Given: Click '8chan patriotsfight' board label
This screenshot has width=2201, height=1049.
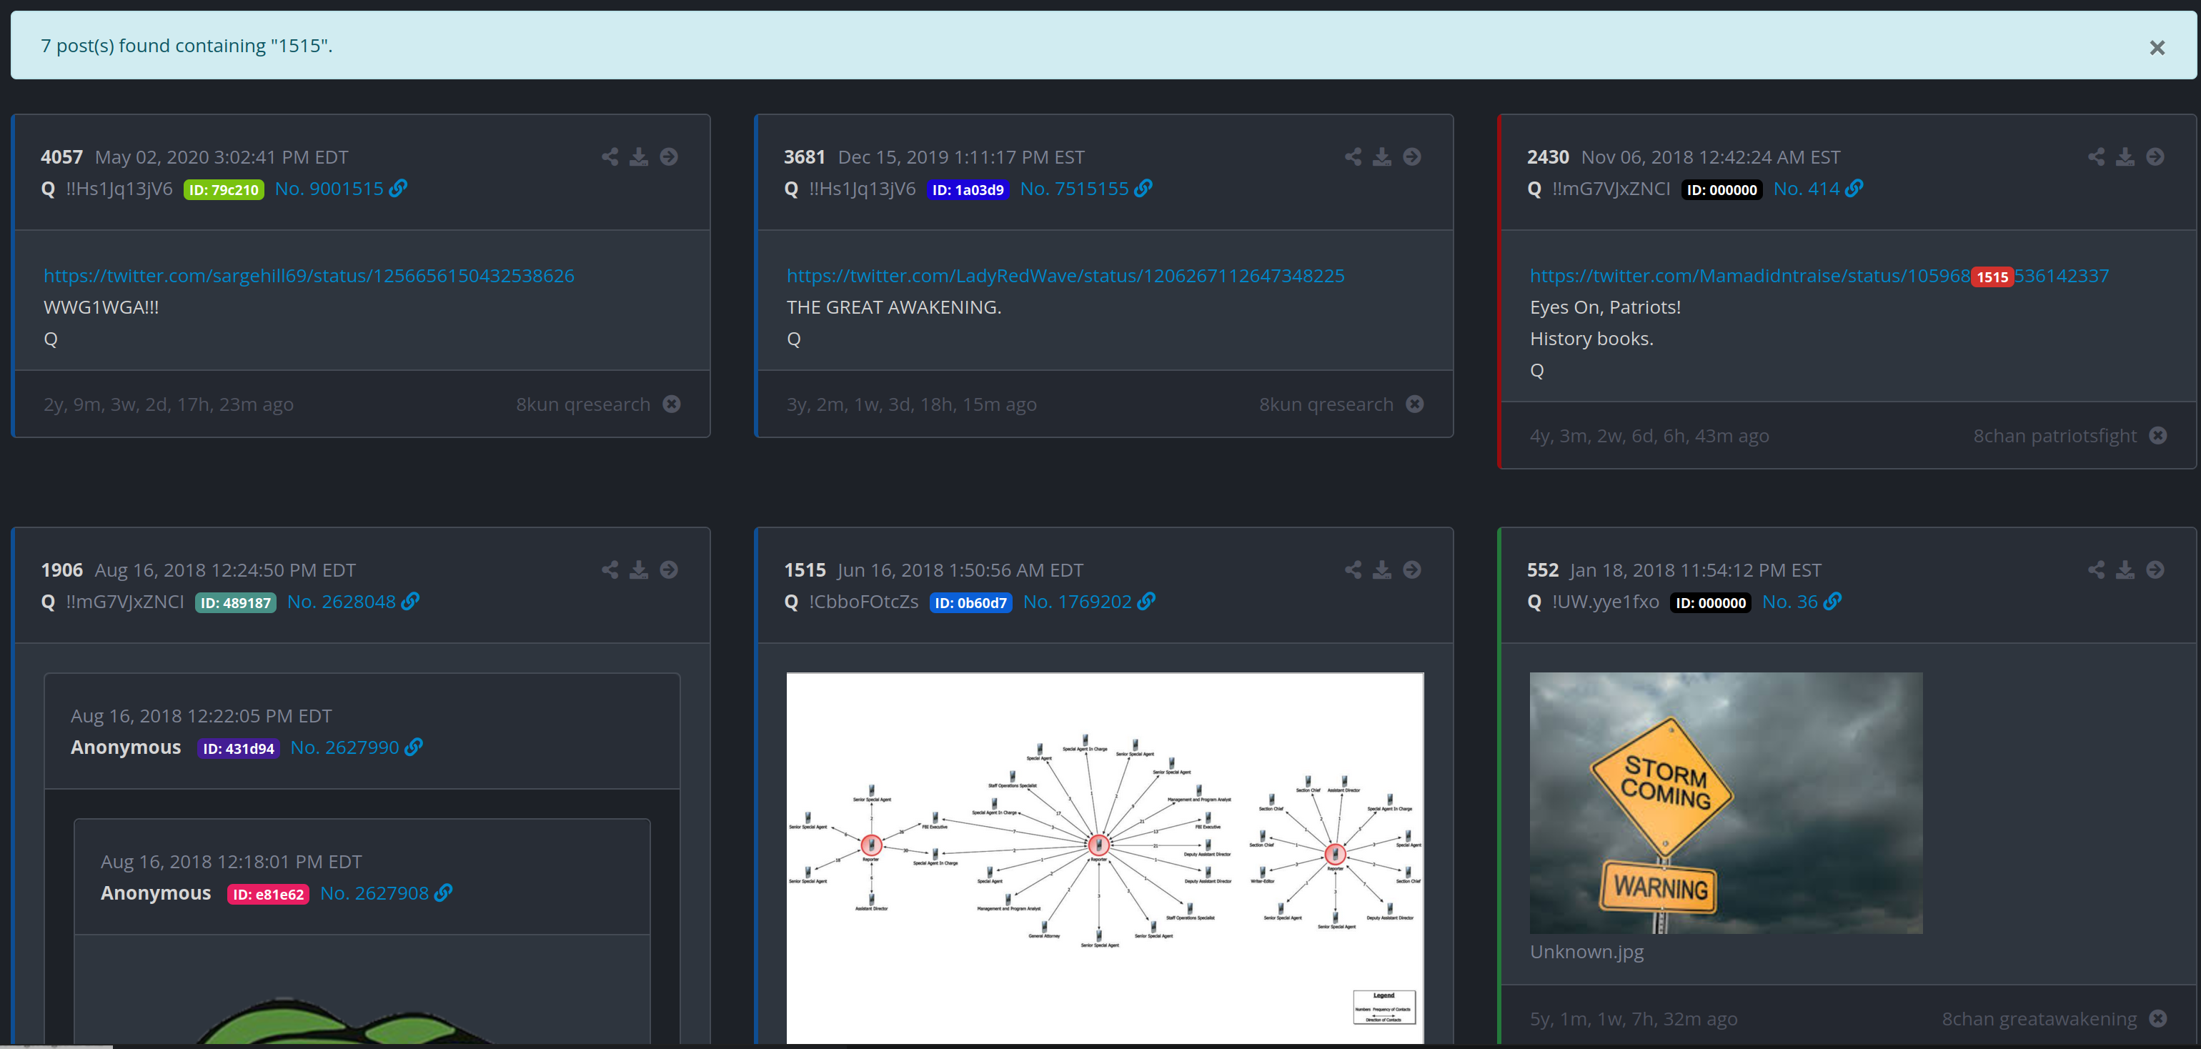Looking at the screenshot, I should click(2055, 436).
